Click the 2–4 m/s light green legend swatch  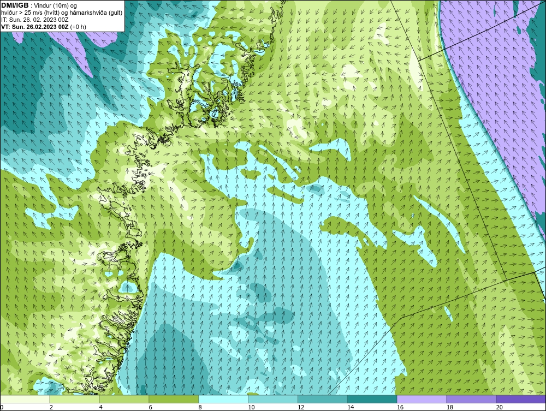pos(74,399)
